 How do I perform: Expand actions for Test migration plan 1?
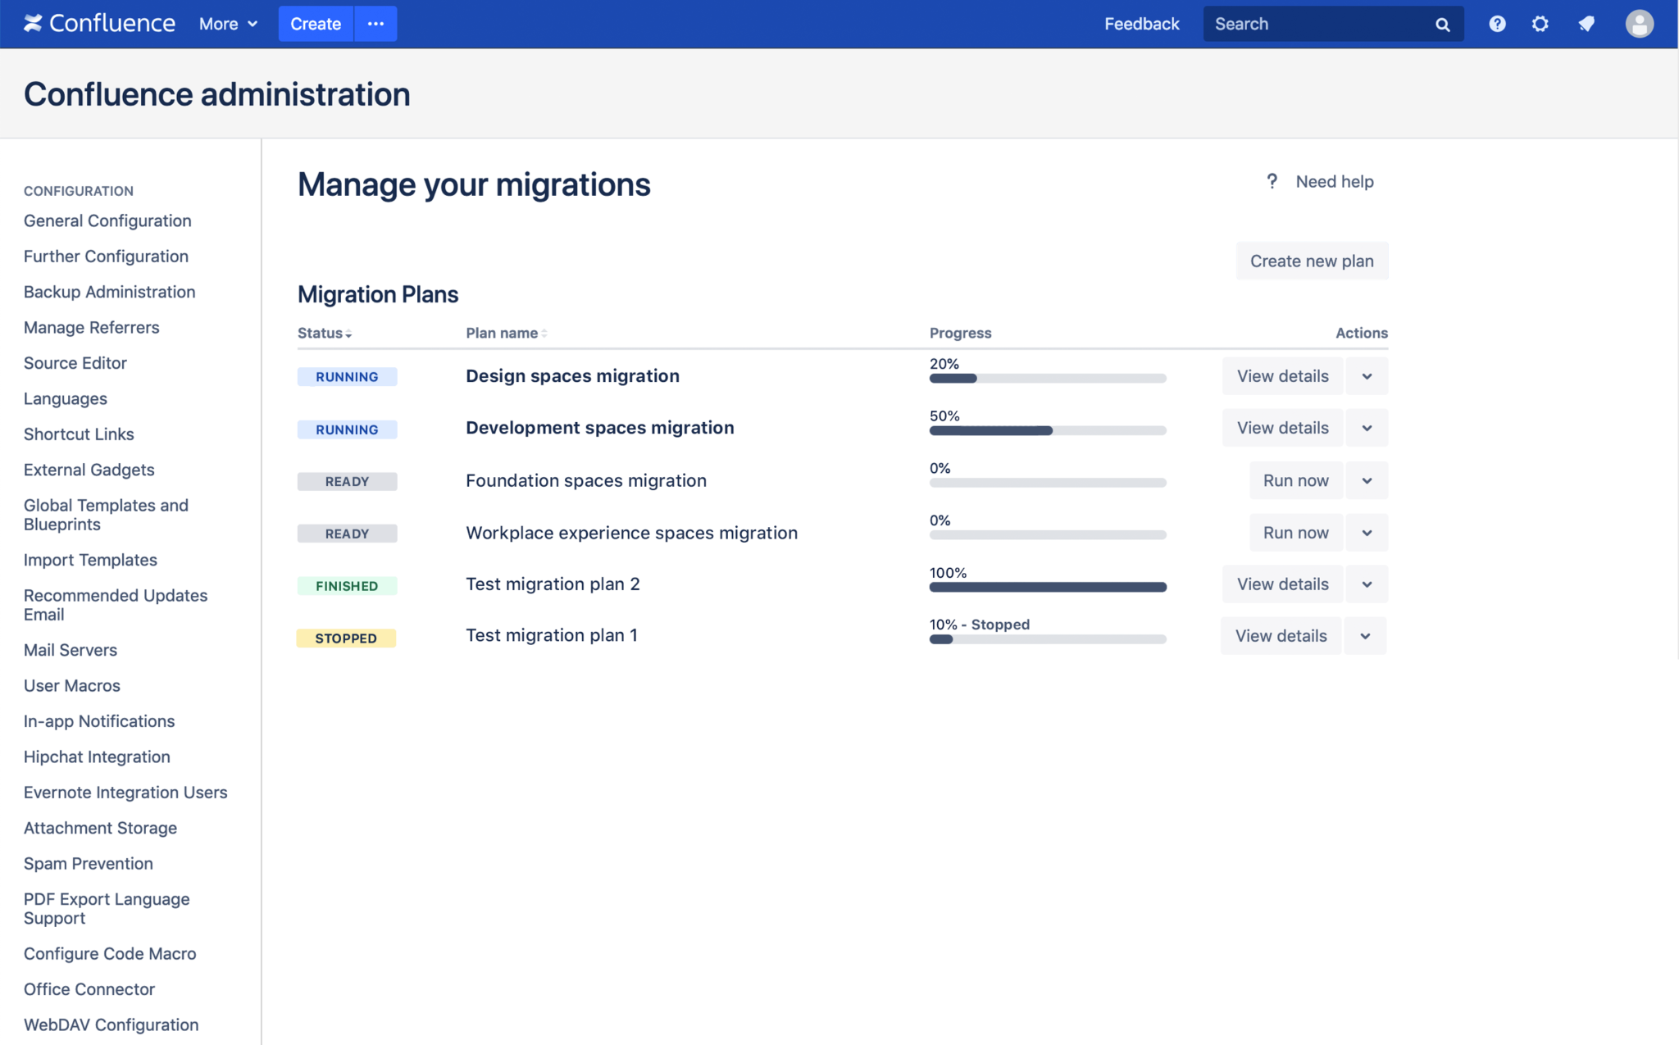[x=1364, y=635]
